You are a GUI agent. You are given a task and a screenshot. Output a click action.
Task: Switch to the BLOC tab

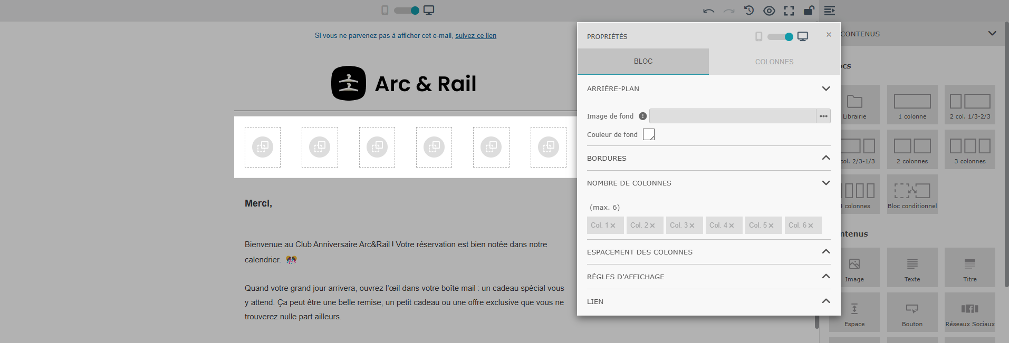coord(643,61)
